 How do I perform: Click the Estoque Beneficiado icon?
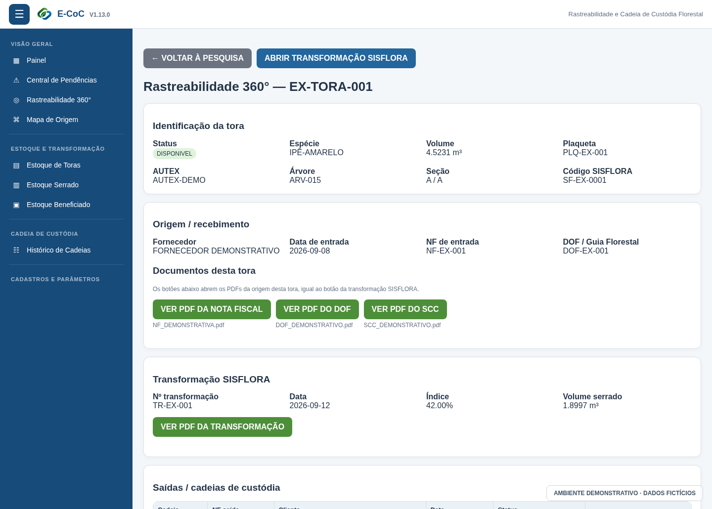pyautogui.click(x=16, y=205)
